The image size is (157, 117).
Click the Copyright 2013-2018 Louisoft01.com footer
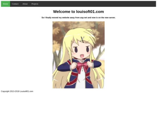17,91
